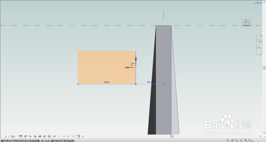
Task: Toggle select underlay elements icon
Action: coord(232,141)
